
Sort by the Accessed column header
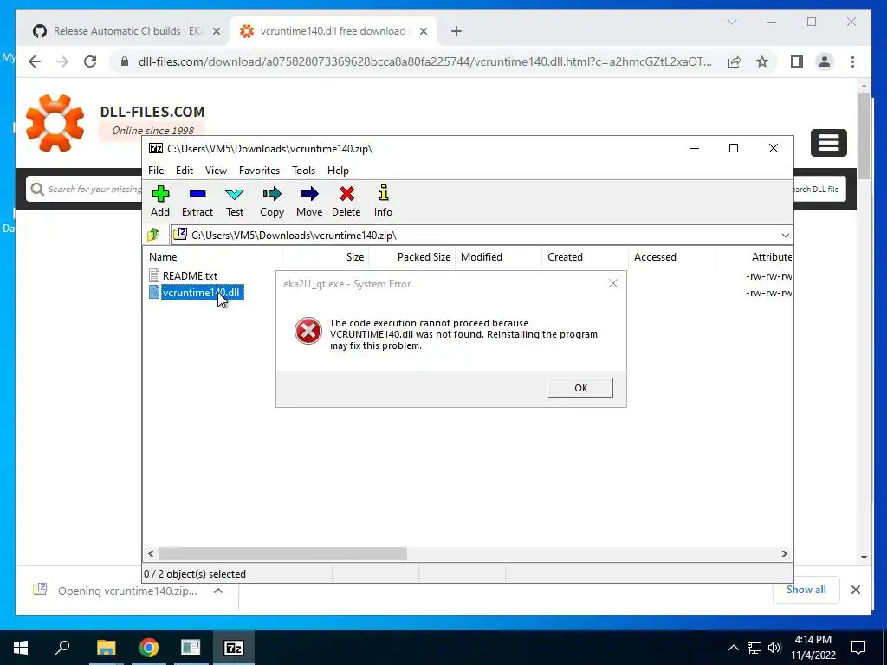click(x=671, y=256)
